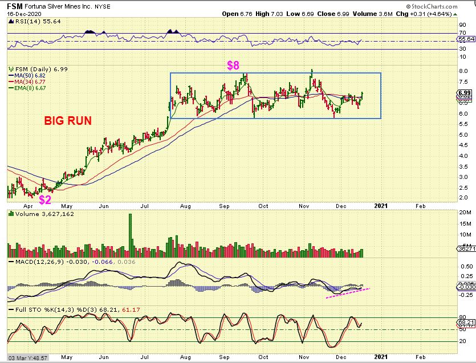The height and width of the screenshot is (363, 476).
Task: Click the Volume 3.6M header value
Action: pyautogui.click(x=372, y=14)
